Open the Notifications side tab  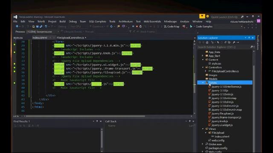258,42
